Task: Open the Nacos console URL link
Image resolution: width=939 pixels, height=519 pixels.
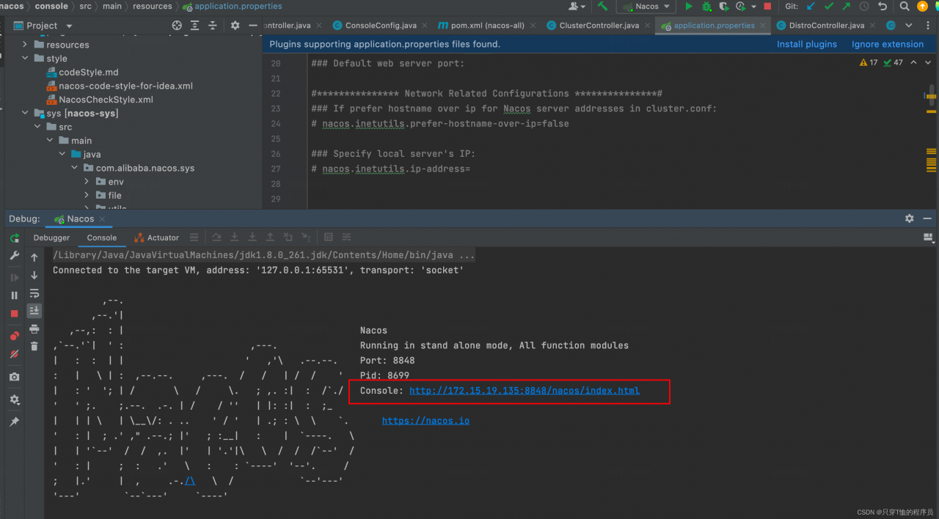Action: pos(524,391)
